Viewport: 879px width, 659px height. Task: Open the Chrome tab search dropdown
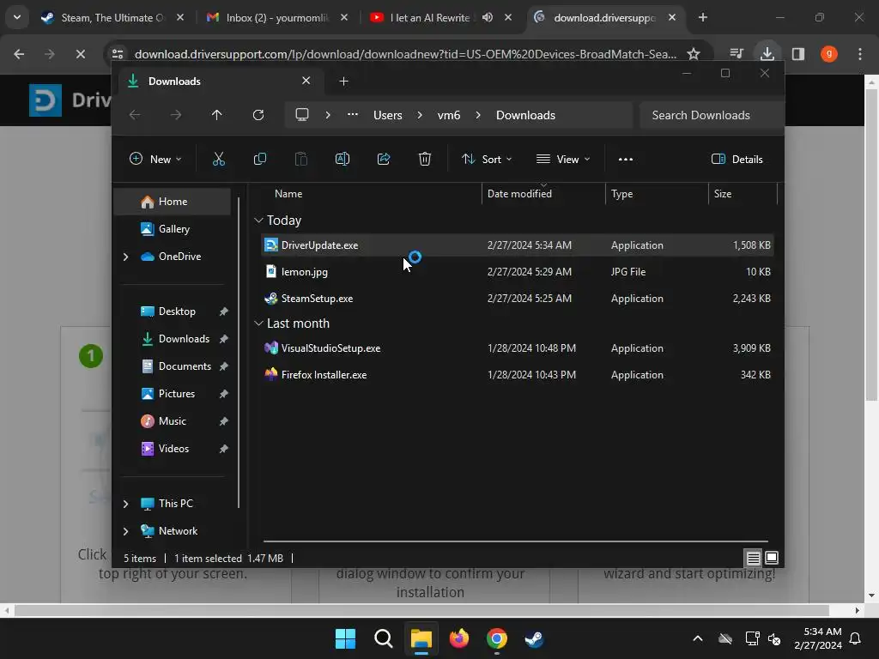17,17
